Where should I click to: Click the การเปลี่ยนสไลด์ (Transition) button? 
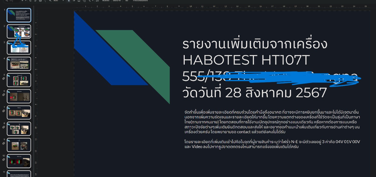point(140,1)
